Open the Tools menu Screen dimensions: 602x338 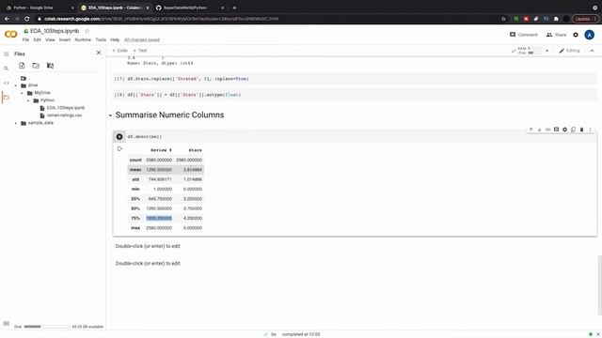point(101,39)
